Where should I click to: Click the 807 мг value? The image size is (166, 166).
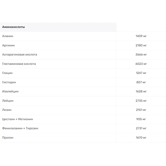(x=141, y=82)
